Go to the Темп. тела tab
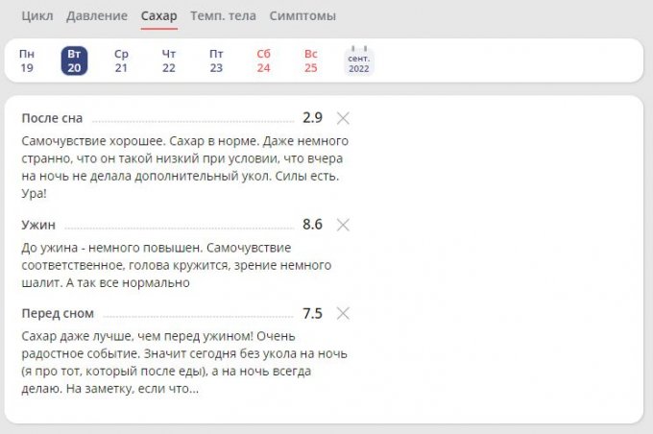The width and height of the screenshot is (653, 434). click(224, 16)
